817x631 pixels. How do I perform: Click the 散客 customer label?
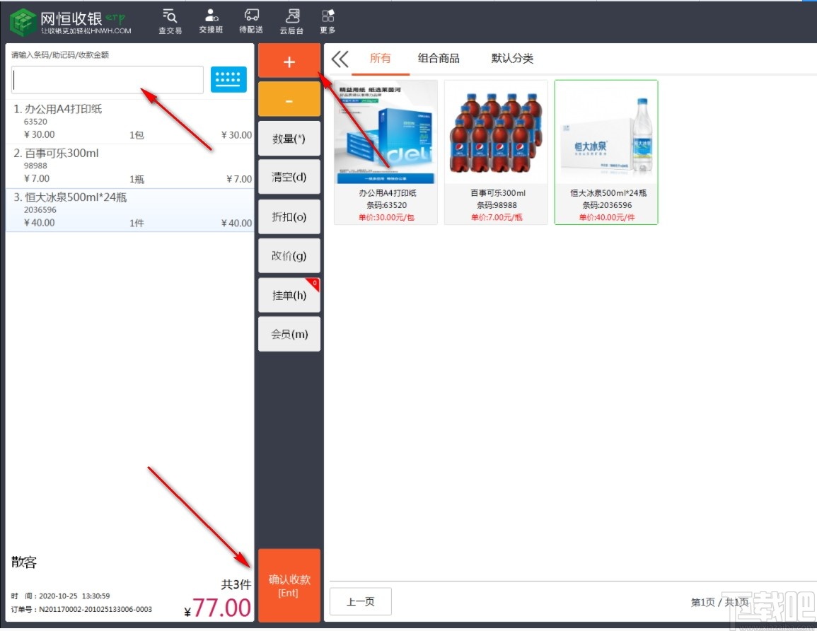(24, 562)
